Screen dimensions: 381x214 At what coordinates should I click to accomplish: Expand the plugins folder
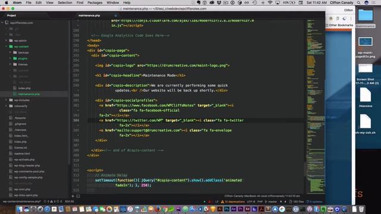[x=10, y=58]
